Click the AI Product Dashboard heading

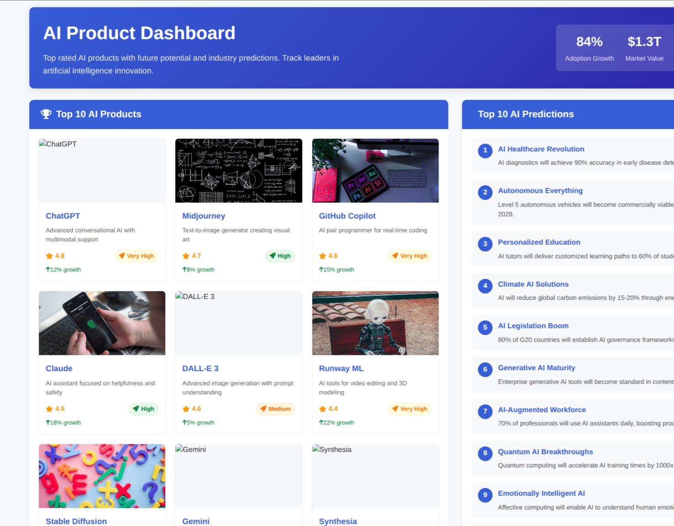coord(139,33)
